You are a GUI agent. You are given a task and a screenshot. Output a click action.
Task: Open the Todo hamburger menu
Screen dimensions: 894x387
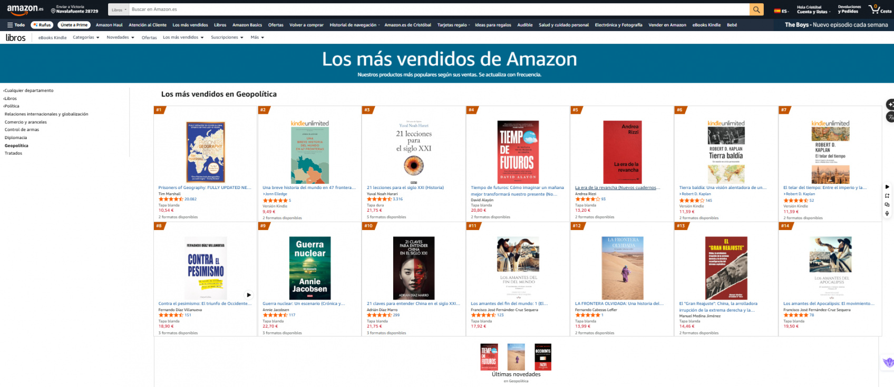(16, 25)
